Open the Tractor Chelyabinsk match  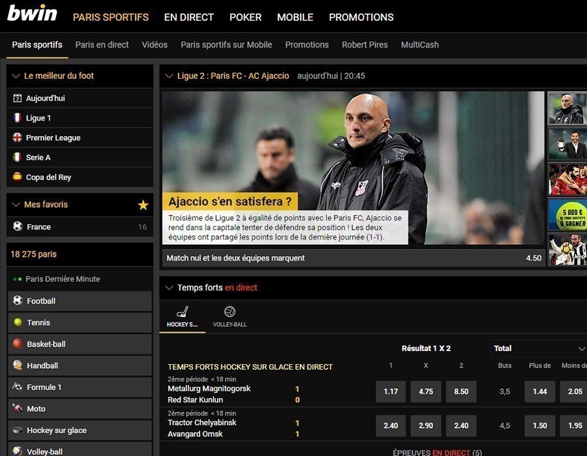coord(202,422)
